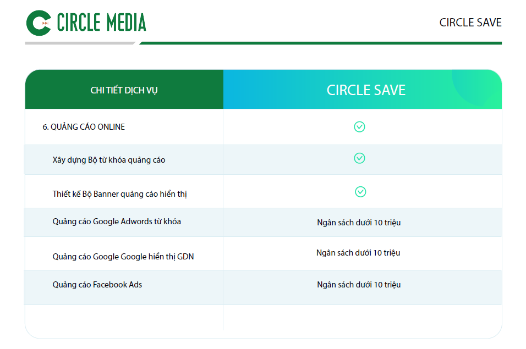Click the CHI TIẾT DỊCH VỤ column header
Viewport: 526px width, 349px height.
point(124,89)
